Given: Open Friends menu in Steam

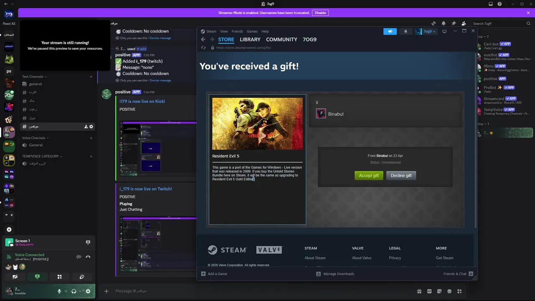Looking at the screenshot, I should (237, 31).
